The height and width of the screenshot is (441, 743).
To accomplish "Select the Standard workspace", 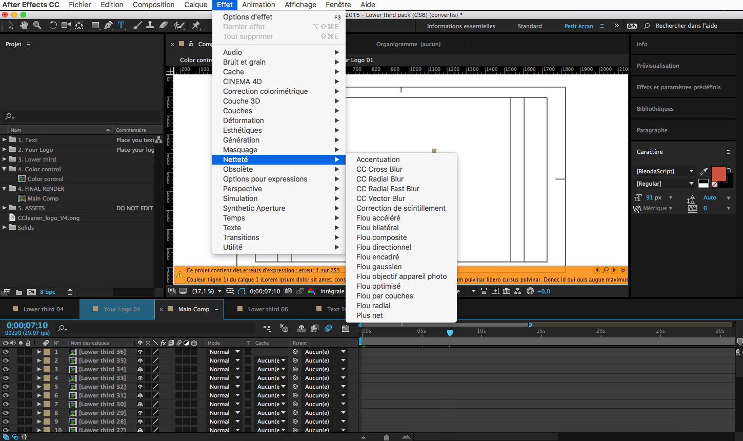I will pyautogui.click(x=530, y=26).
